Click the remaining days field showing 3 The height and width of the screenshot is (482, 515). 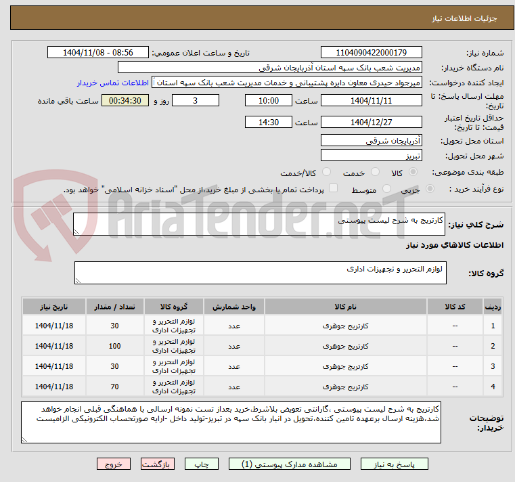click(196, 101)
